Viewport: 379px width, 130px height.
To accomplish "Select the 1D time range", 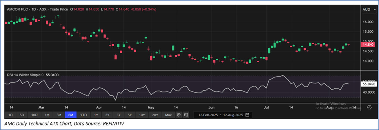I will coord(10,115).
